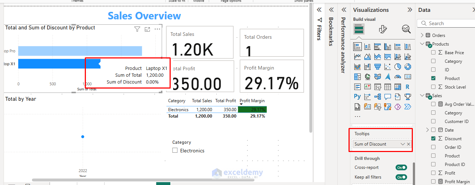Click the Total Profit column header
Image resolution: width=475 pixels, height=185 pixels.
coord(226,101)
